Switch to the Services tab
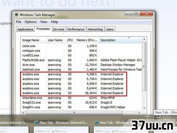The image size is (177, 133). (59, 29)
